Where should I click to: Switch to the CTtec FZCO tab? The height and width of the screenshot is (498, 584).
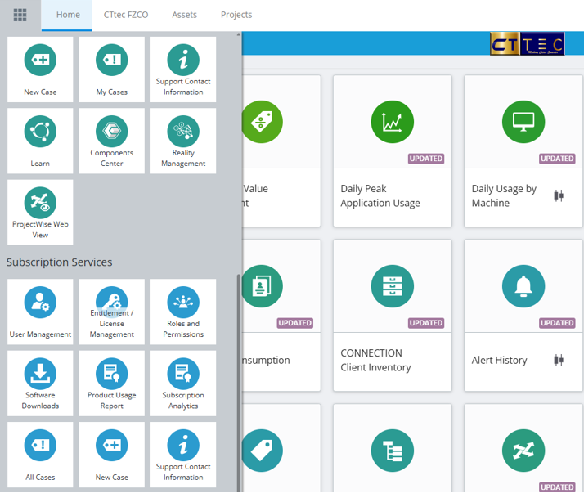[126, 15]
